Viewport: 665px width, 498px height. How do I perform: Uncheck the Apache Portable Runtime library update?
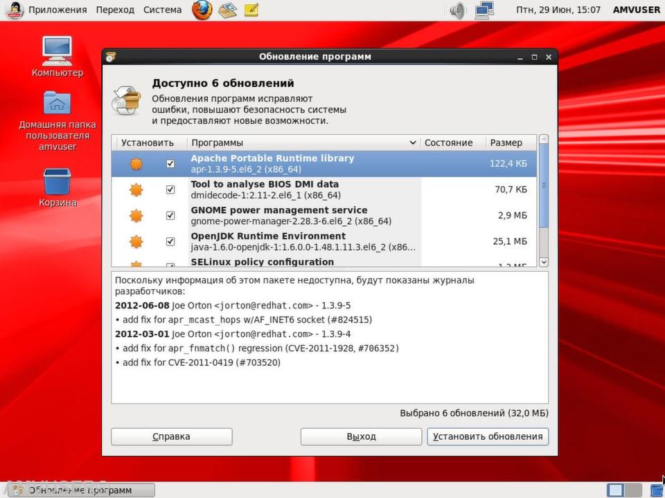pyautogui.click(x=170, y=164)
